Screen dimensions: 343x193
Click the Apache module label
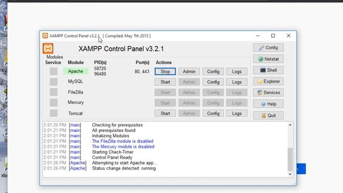76,71
